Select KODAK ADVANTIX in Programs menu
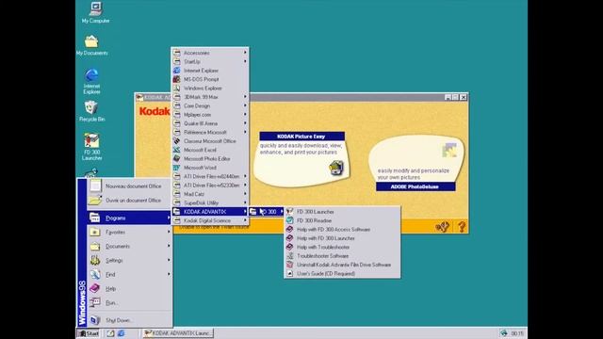The width and height of the screenshot is (603, 339). coord(209,212)
